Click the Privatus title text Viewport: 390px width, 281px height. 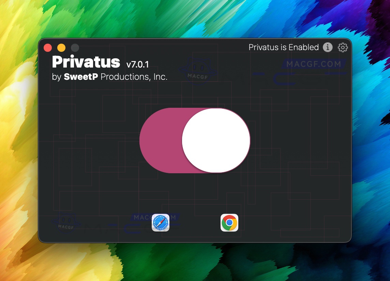[x=86, y=62]
